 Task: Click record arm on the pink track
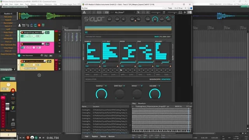[22, 44]
